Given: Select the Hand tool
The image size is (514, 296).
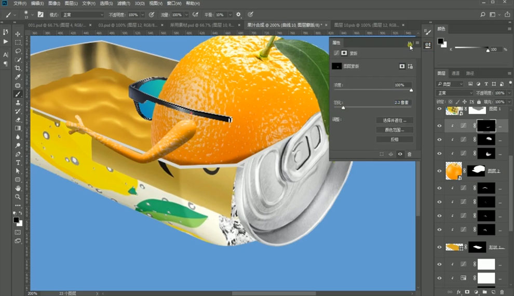Looking at the screenshot, I should coord(18,188).
